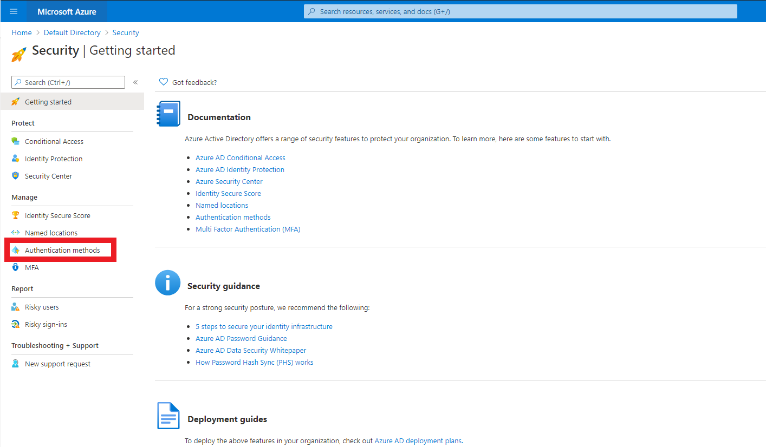The height and width of the screenshot is (447, 766).
Task: Focus the sidebar Search (Ctrl+/) field
Action: pyautogui.click(x=68, y=82)
